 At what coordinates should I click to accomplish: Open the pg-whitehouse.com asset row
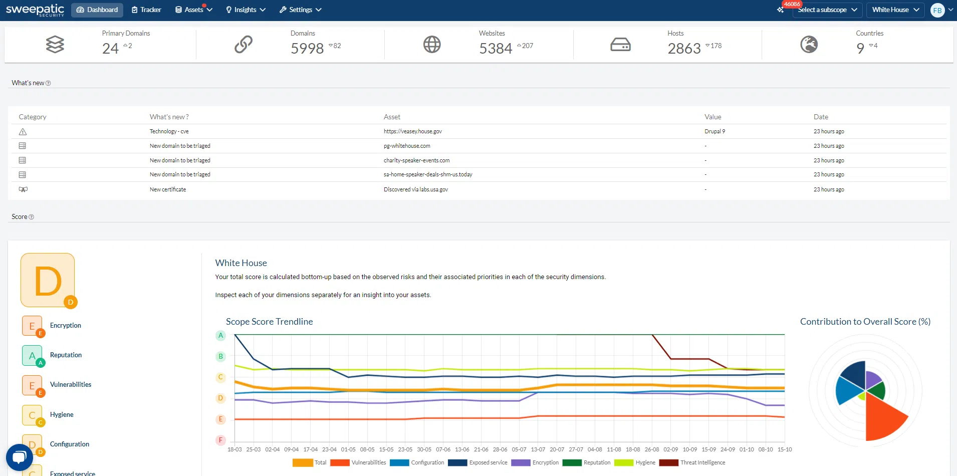407,146
